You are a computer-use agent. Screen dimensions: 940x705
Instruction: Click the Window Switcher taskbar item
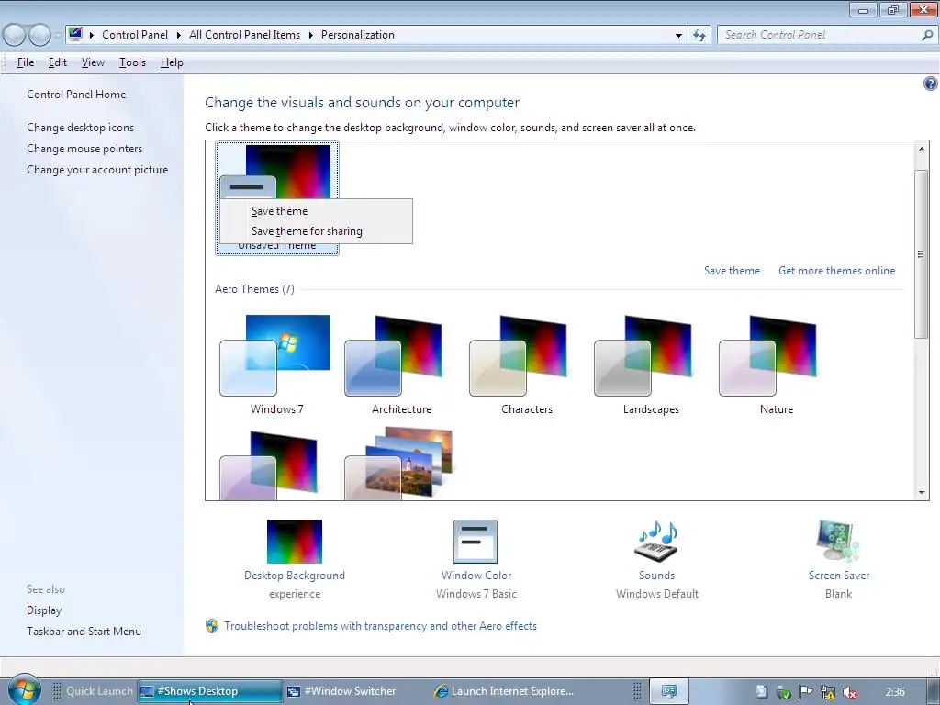click(342, 691)
